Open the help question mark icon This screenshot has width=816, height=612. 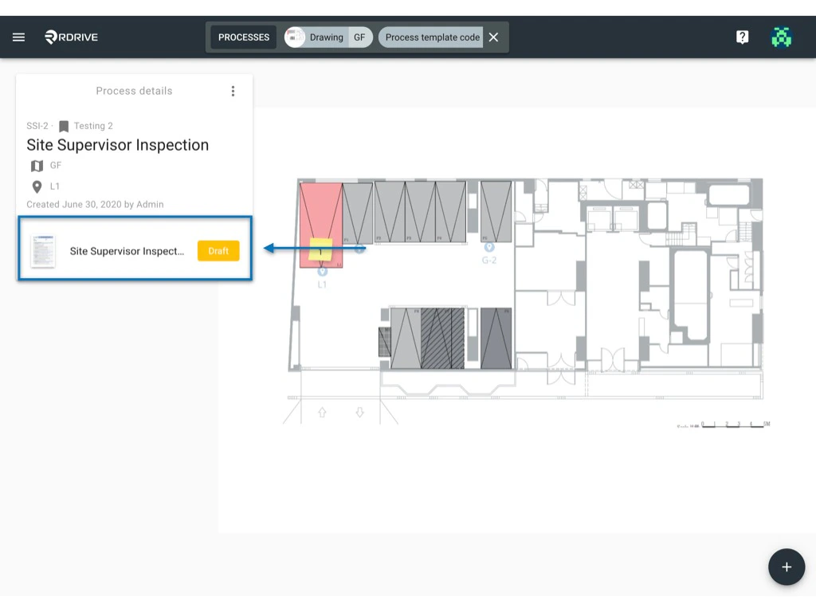pyautogui.click(x=742, y=37)
